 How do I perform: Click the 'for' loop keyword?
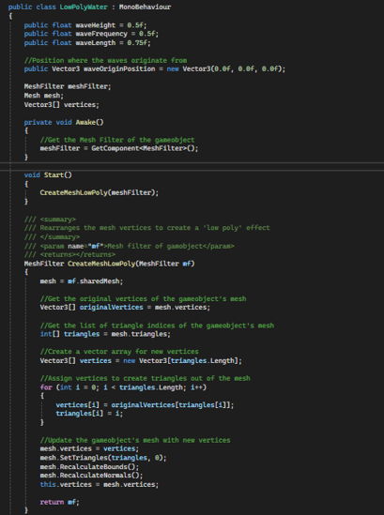(46, 387)
